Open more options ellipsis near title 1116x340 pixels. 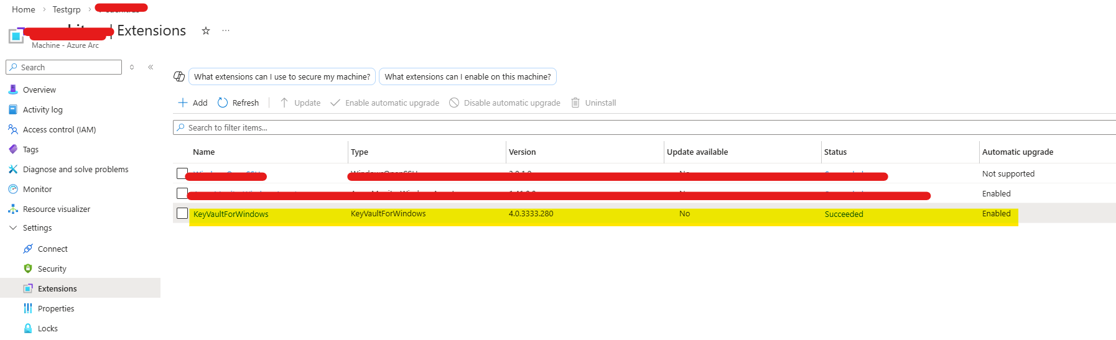226,30
